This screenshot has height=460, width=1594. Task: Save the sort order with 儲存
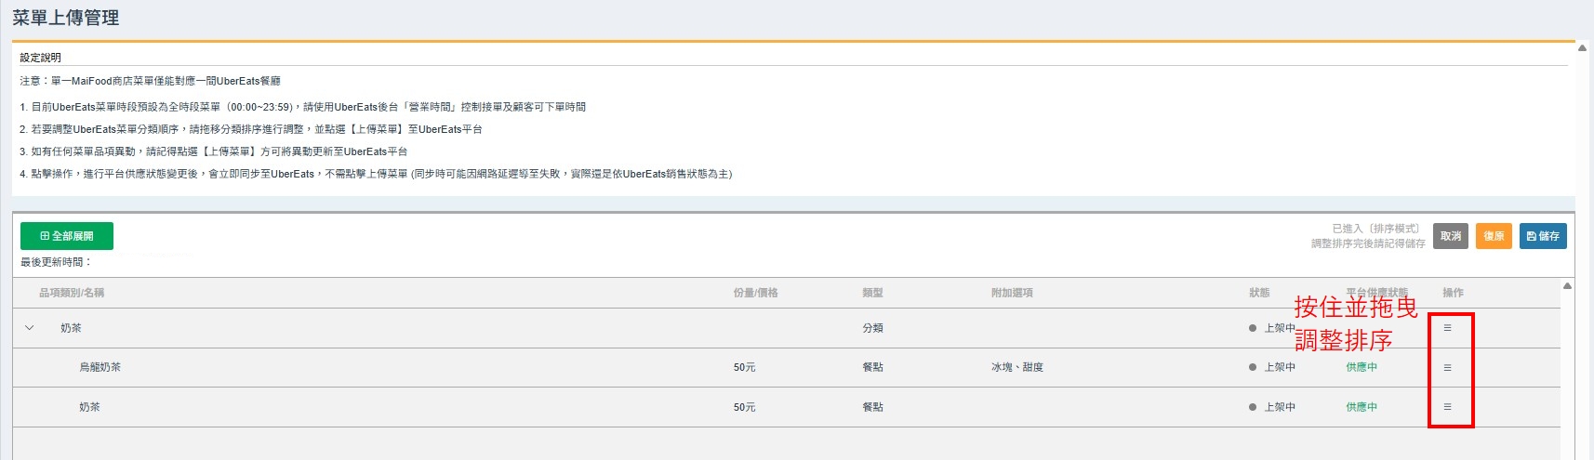point(1543,236)
